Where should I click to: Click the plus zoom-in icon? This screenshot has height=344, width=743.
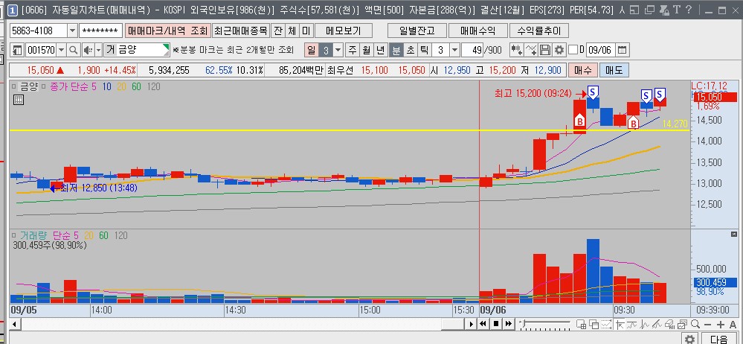[720, 325]
